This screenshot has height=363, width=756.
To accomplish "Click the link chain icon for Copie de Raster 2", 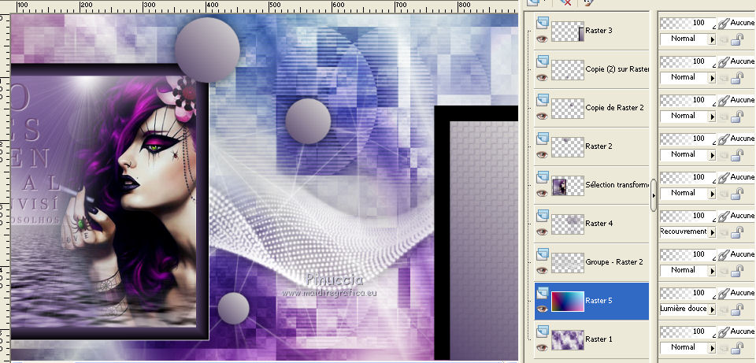I will point(723,100).
